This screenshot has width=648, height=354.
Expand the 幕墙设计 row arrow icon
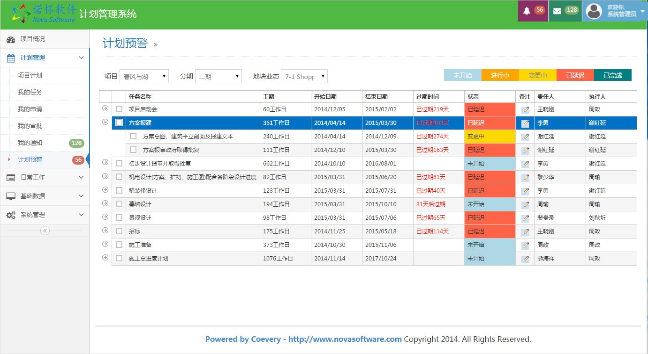pos(105,204)
